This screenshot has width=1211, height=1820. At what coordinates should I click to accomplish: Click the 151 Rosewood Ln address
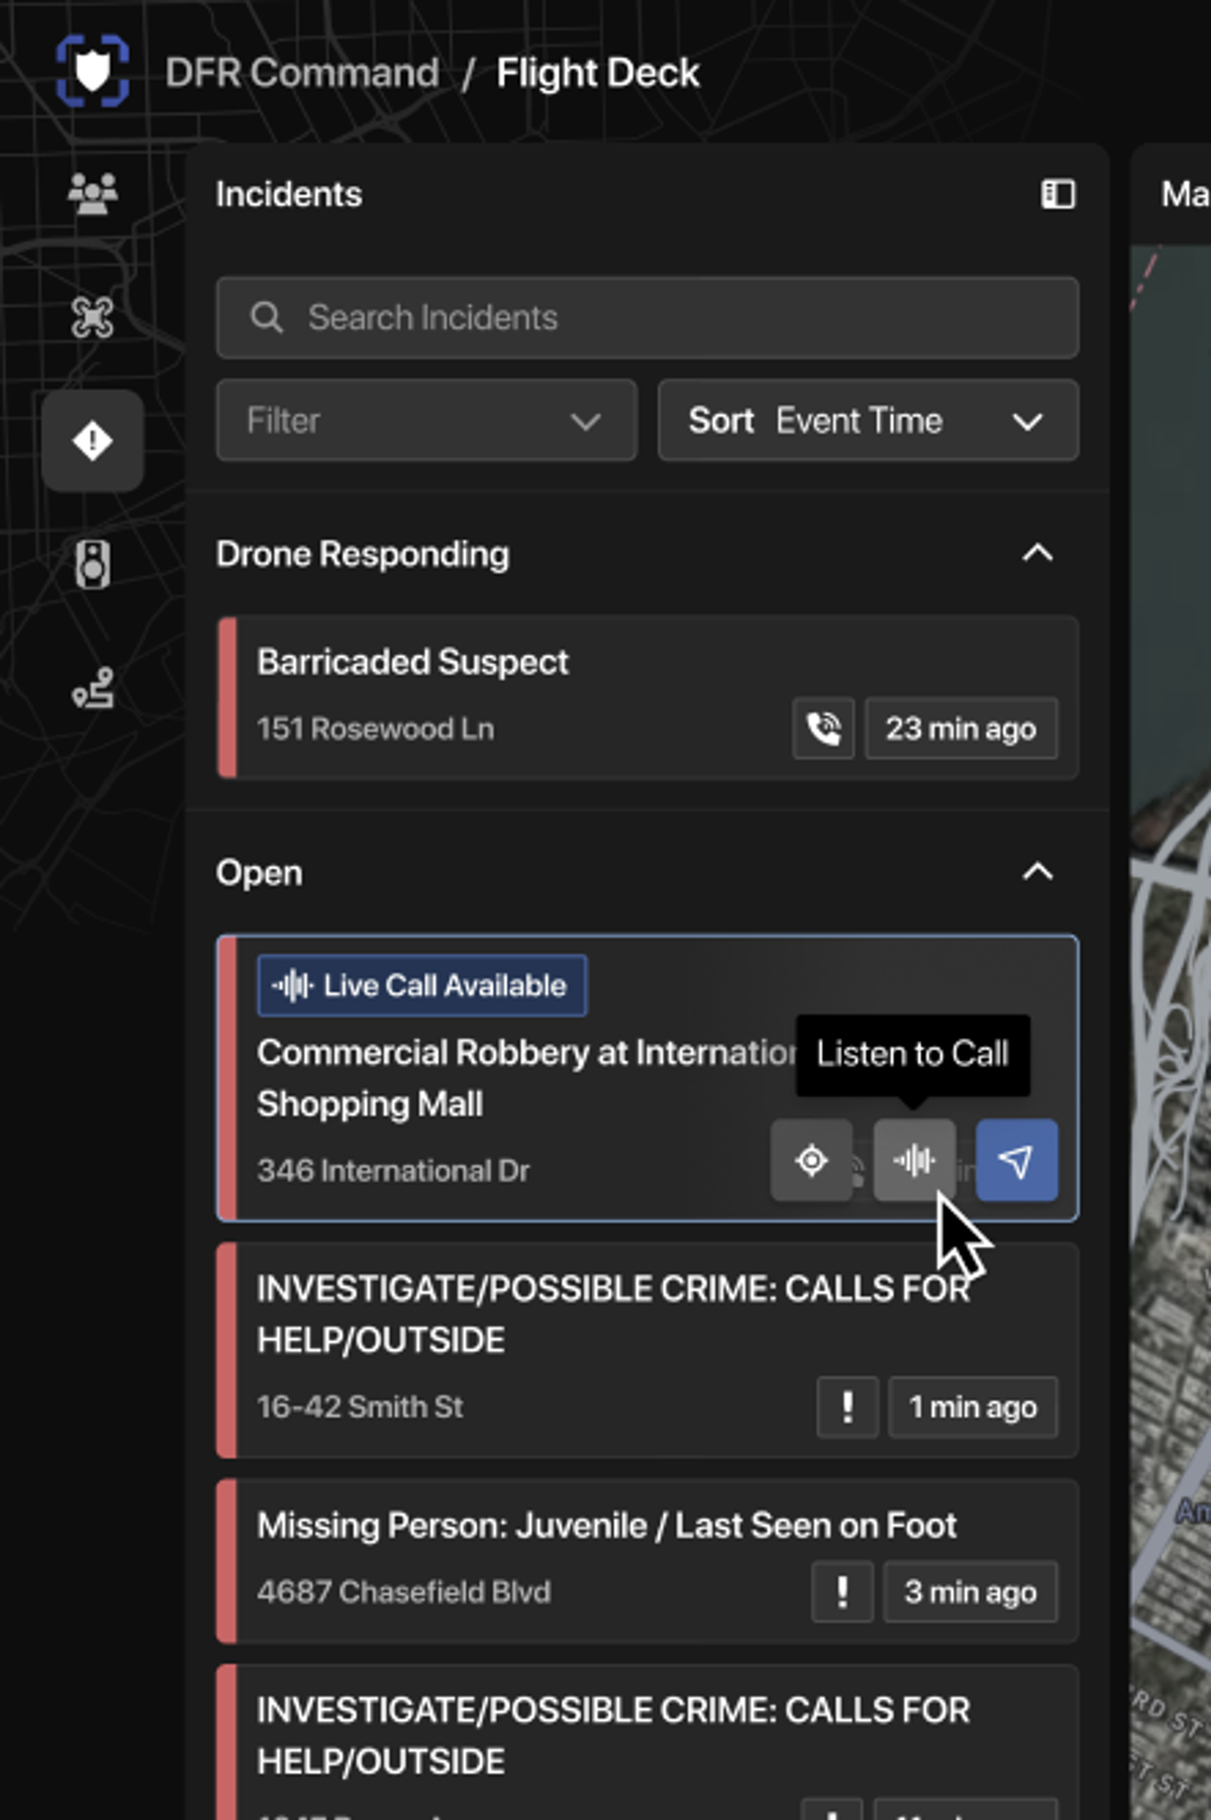[375, 728]
